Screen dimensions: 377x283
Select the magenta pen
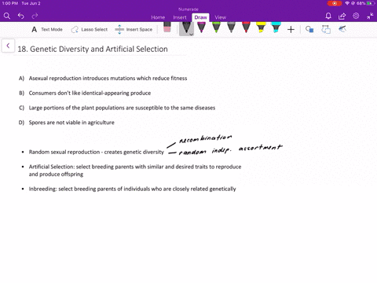coord(201,28)
